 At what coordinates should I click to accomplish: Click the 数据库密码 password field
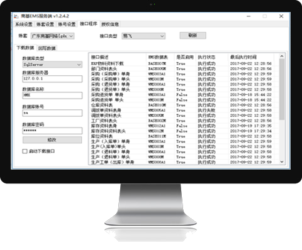[x=52, y=131]
